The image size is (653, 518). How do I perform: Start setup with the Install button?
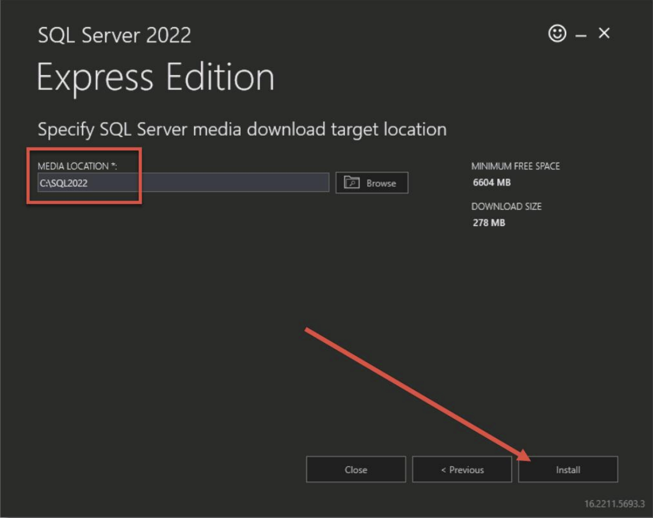(x=568, y=470)
